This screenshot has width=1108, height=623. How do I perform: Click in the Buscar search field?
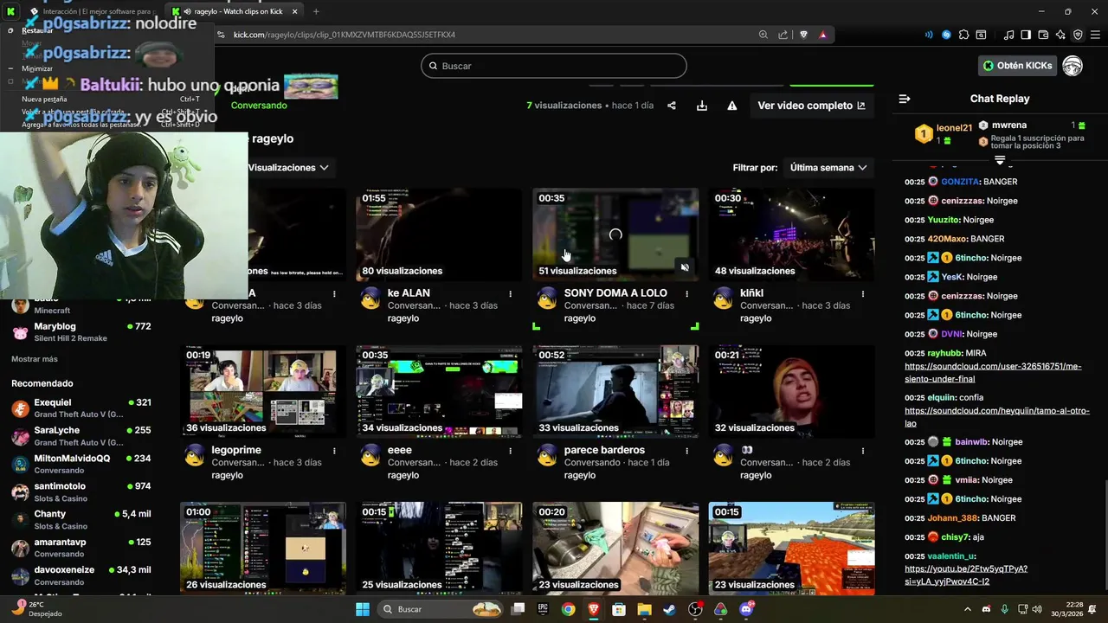coord(554,66)
